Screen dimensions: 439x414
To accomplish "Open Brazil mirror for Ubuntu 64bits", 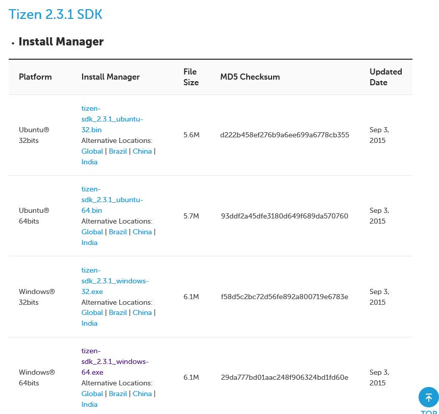I will click(x=118, y=232).
